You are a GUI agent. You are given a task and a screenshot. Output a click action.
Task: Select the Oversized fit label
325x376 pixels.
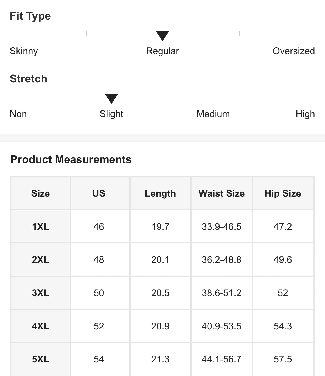[294, 51]
